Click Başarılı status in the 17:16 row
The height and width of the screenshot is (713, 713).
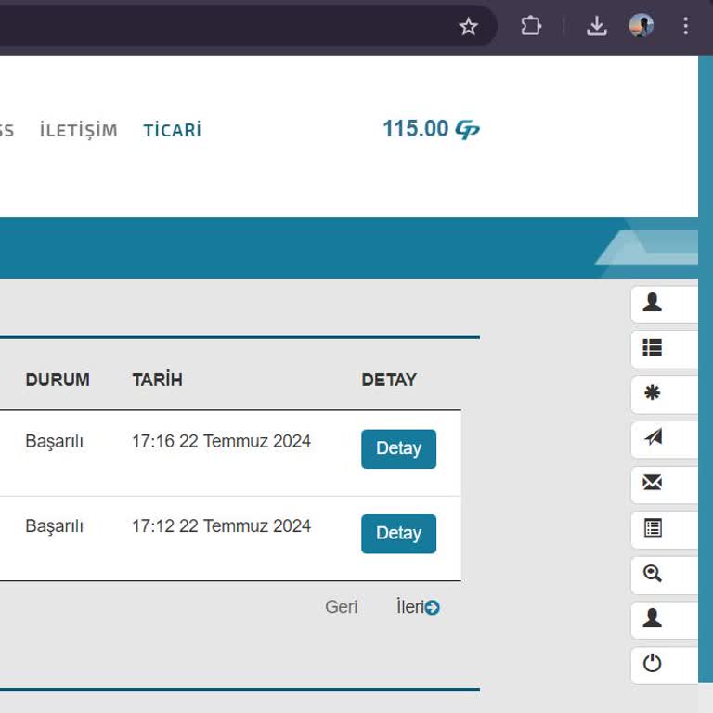coord(54,442)
